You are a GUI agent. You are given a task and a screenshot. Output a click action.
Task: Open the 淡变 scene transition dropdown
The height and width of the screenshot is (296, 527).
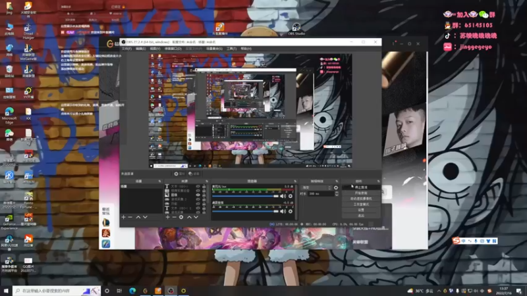(x=316, y=187)
